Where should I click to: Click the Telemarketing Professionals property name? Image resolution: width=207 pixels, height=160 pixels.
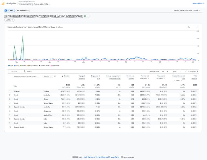point(34,4)
